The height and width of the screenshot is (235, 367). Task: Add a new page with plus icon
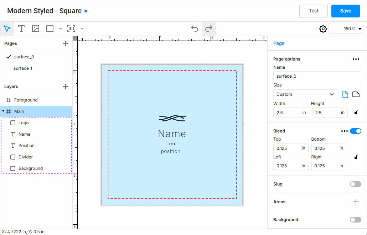coord(66,43)
